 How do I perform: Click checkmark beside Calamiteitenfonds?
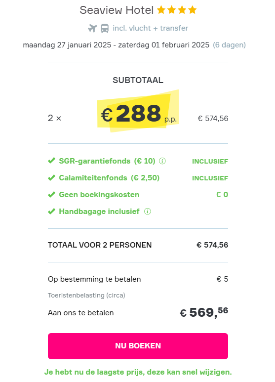coord(51,177)
